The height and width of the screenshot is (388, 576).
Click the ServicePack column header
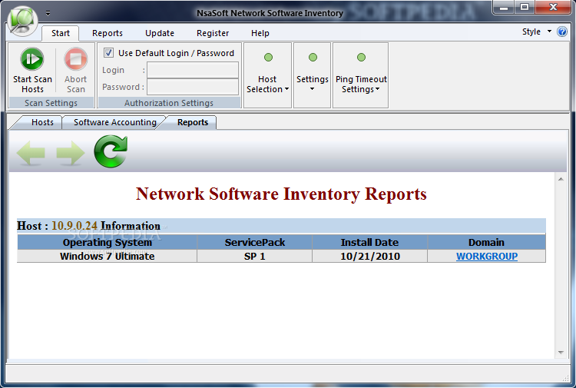tap(254, 243)
